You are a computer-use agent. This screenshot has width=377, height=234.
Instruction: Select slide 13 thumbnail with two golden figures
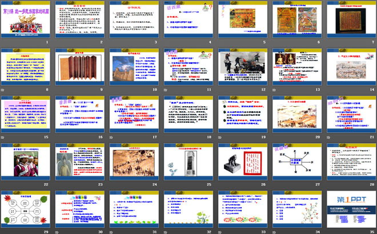tap(297, 67)
